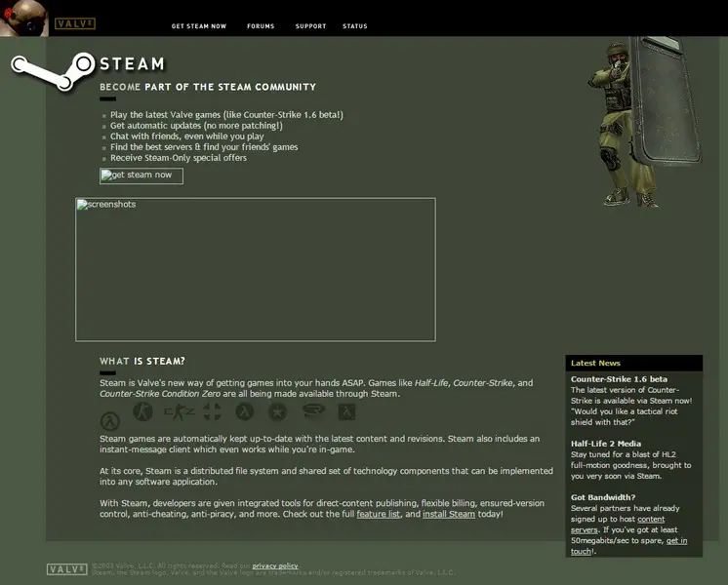Click the 'get steam now' image button

coord(142,175)
